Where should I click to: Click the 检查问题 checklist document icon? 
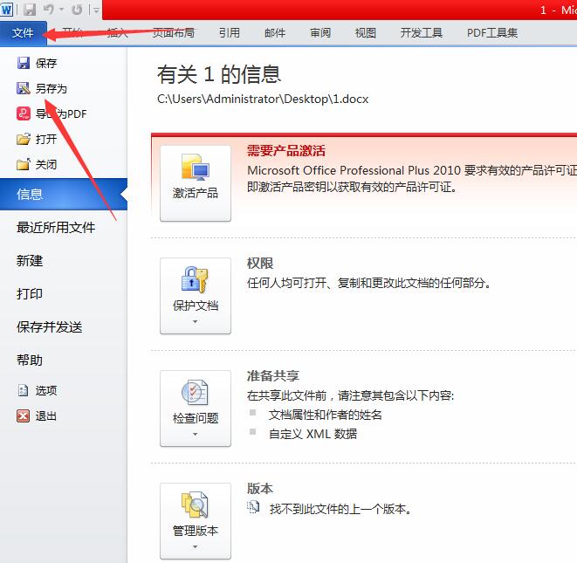(x=195, y=392)
